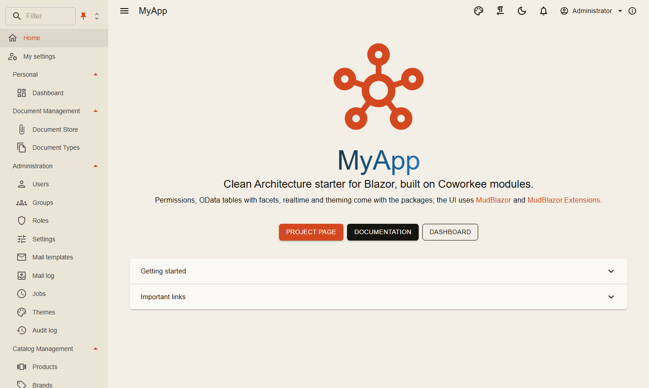Open the info icon at top right
Viewport: 649px width, 388px height.
coord(632,11)
